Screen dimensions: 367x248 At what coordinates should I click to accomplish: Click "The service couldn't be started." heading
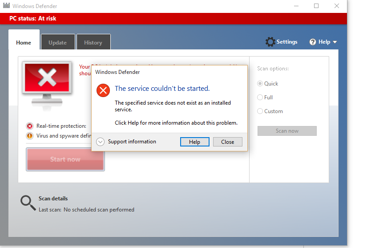(x=162, y=89)
